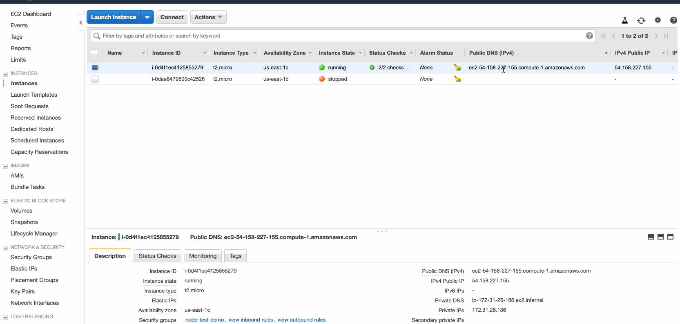
Task: Sort by Public DNS column arrow
Action: pos(606,53)
